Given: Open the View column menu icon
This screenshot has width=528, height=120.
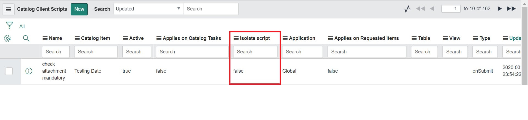Looking at the screenshot, I should pyautogui.click(x=446, y=38).
